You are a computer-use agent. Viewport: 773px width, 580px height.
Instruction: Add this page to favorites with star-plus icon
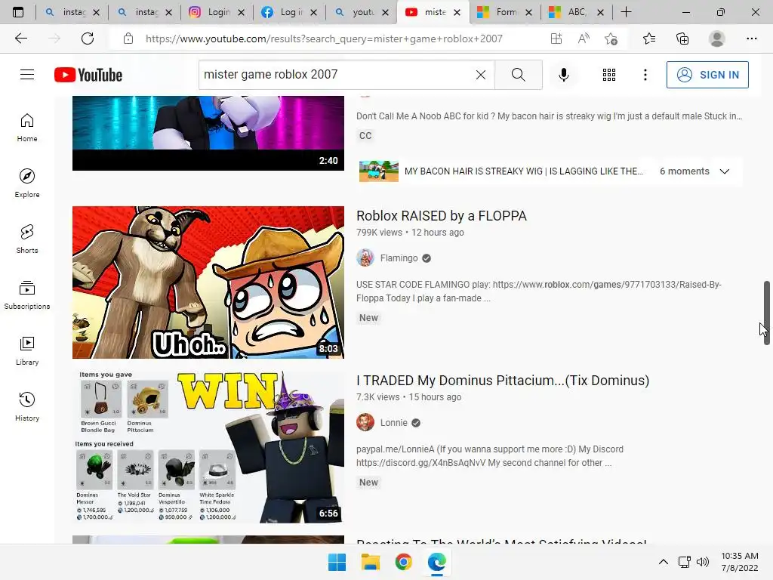(x=611, y=39)
